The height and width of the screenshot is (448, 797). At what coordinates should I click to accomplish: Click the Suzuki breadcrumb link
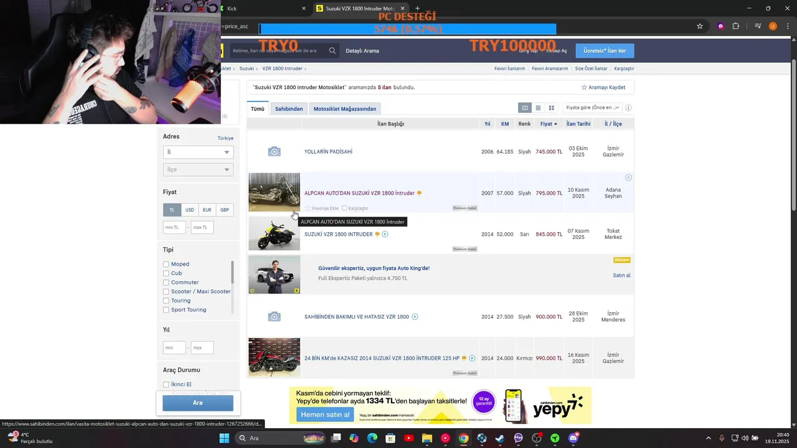pos(247,68)
